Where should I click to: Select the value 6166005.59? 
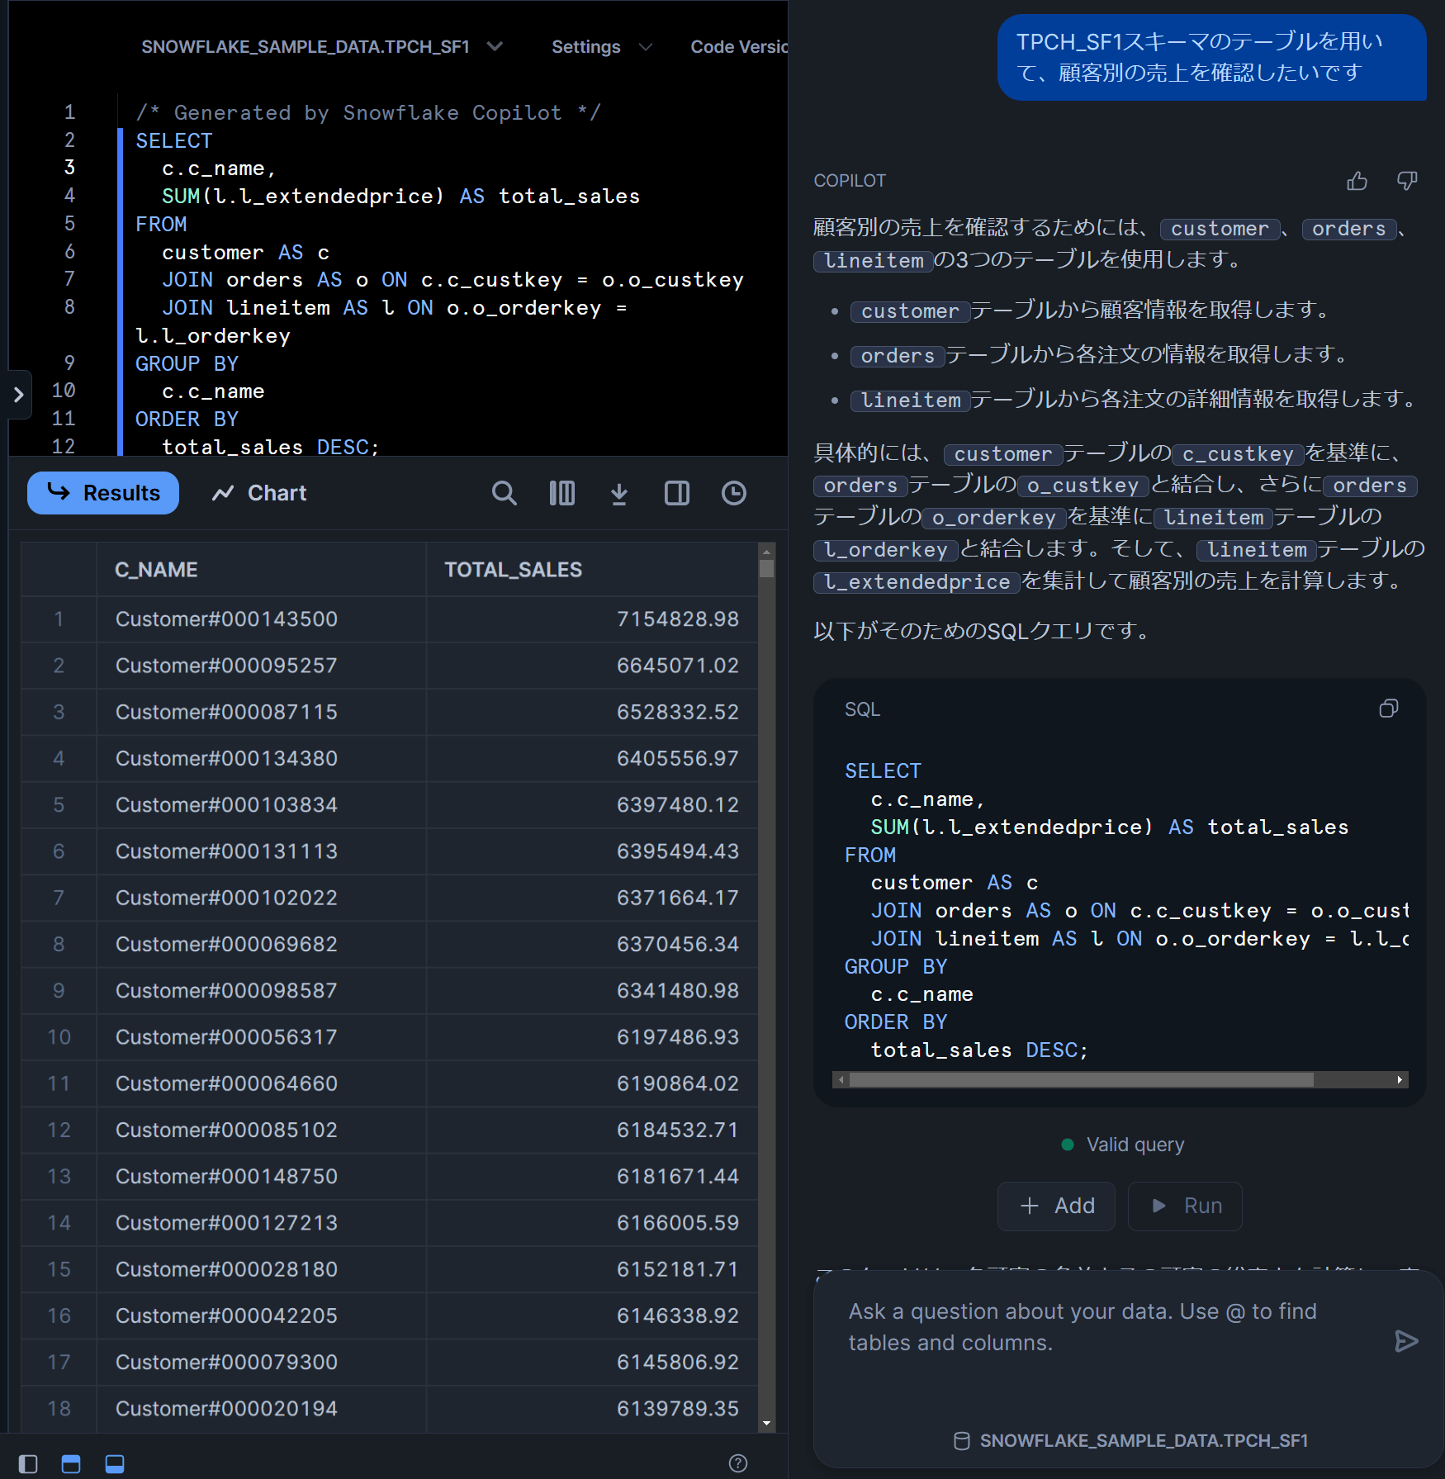(x=677, y=1223)
